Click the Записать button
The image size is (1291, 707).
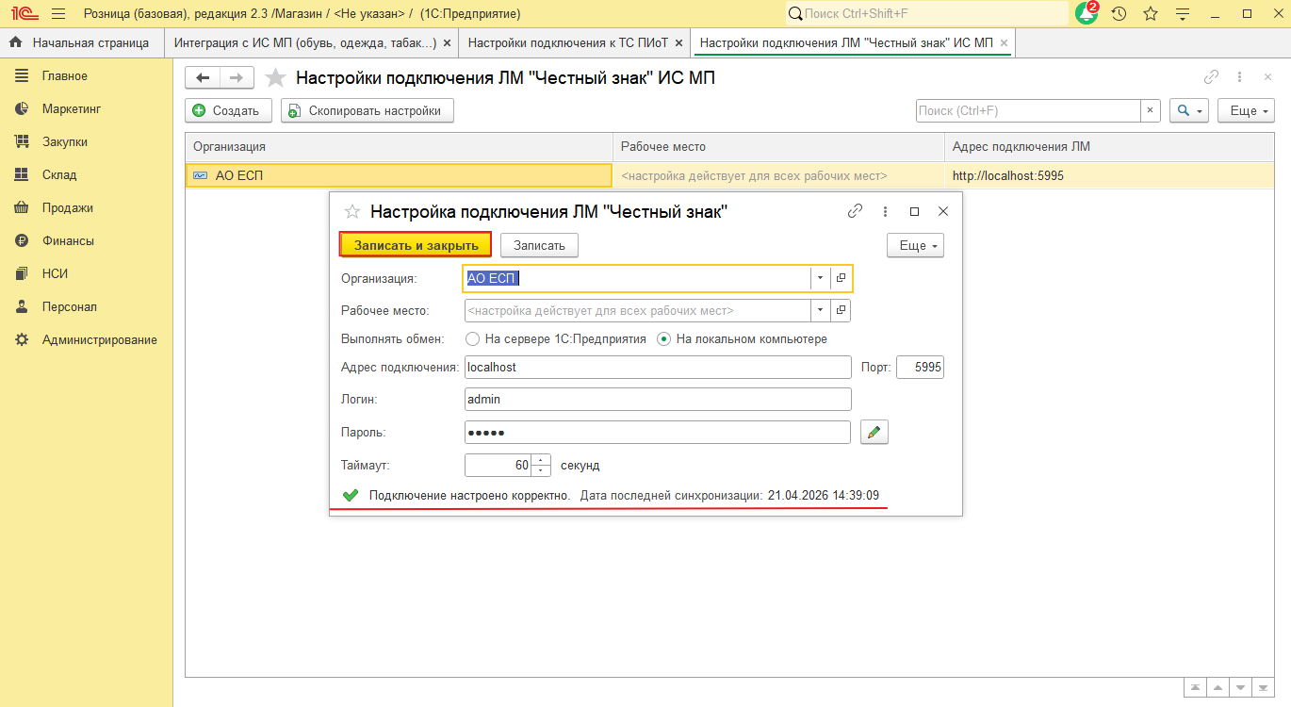point(539,245)
